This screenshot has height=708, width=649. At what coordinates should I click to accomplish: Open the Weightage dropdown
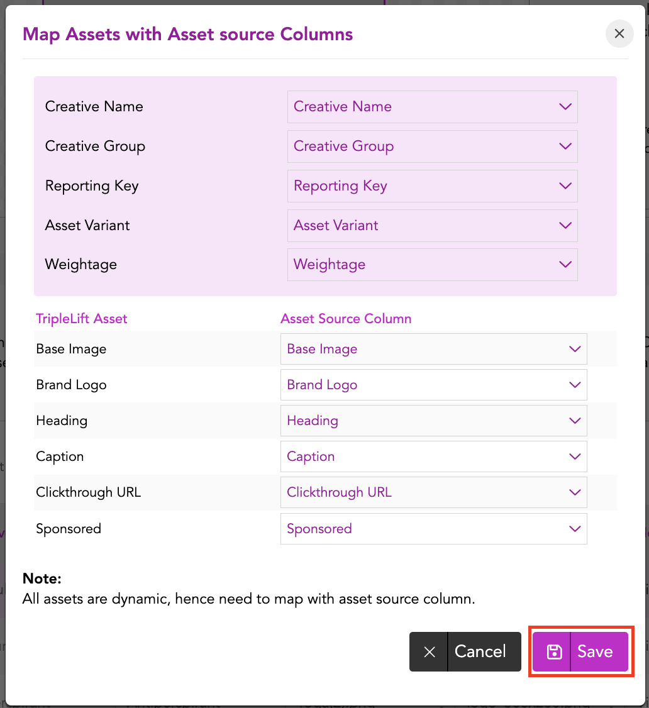click(432, 265)
